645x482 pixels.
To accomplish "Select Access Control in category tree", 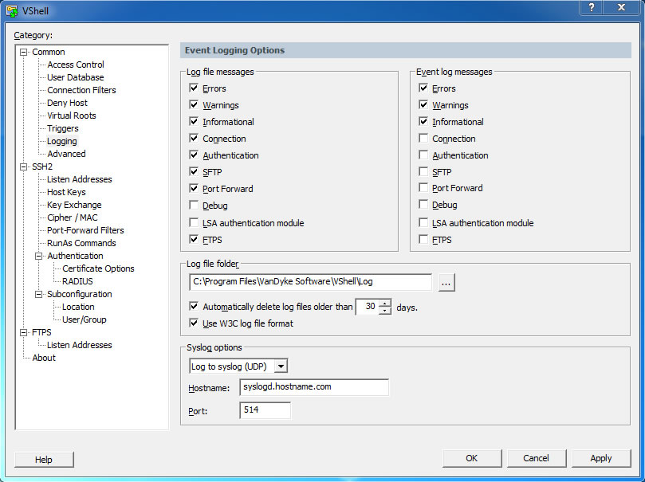I will [75, 65].
